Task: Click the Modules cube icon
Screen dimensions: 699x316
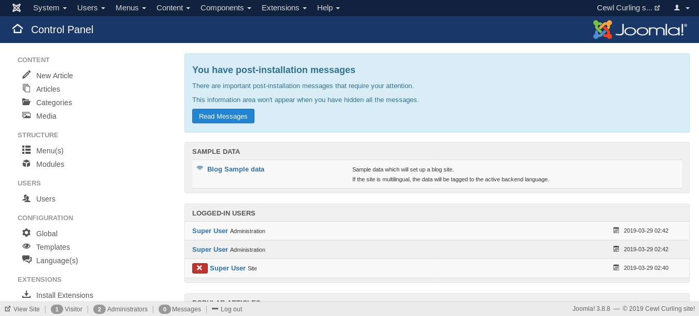Action: [26, 164]
